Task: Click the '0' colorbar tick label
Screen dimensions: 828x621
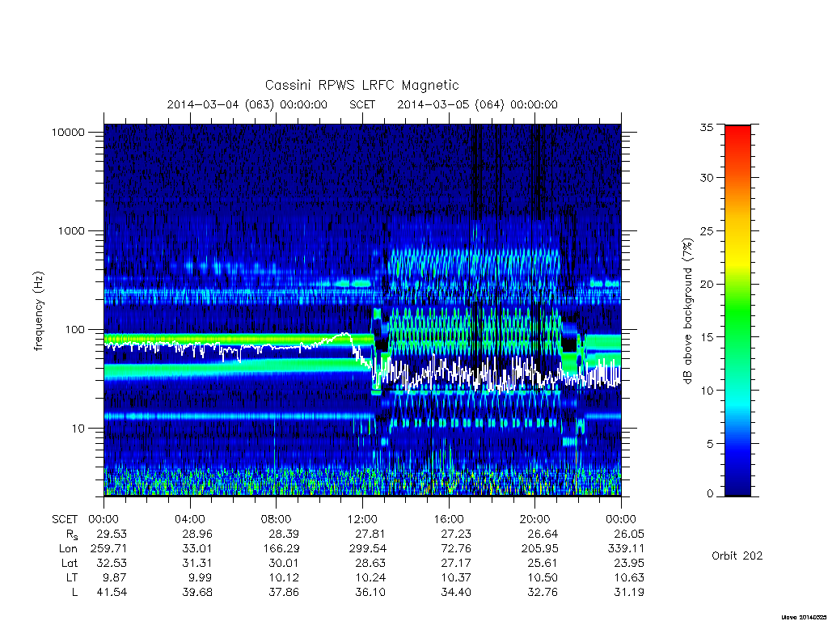Action: pos(710,494)
